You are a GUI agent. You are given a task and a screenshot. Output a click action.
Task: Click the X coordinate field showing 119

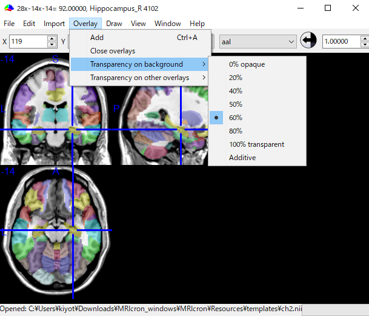[28, 42]
